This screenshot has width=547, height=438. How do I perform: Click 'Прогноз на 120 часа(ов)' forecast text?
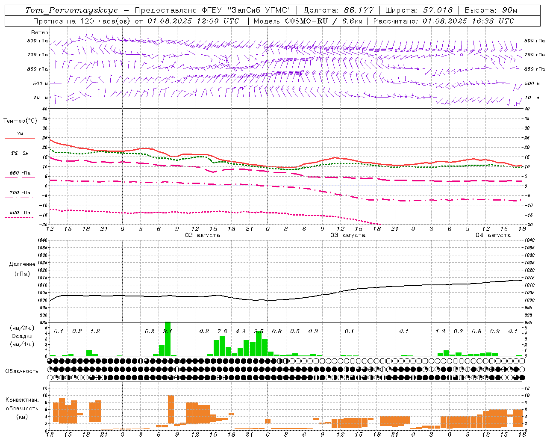point(81,21)
